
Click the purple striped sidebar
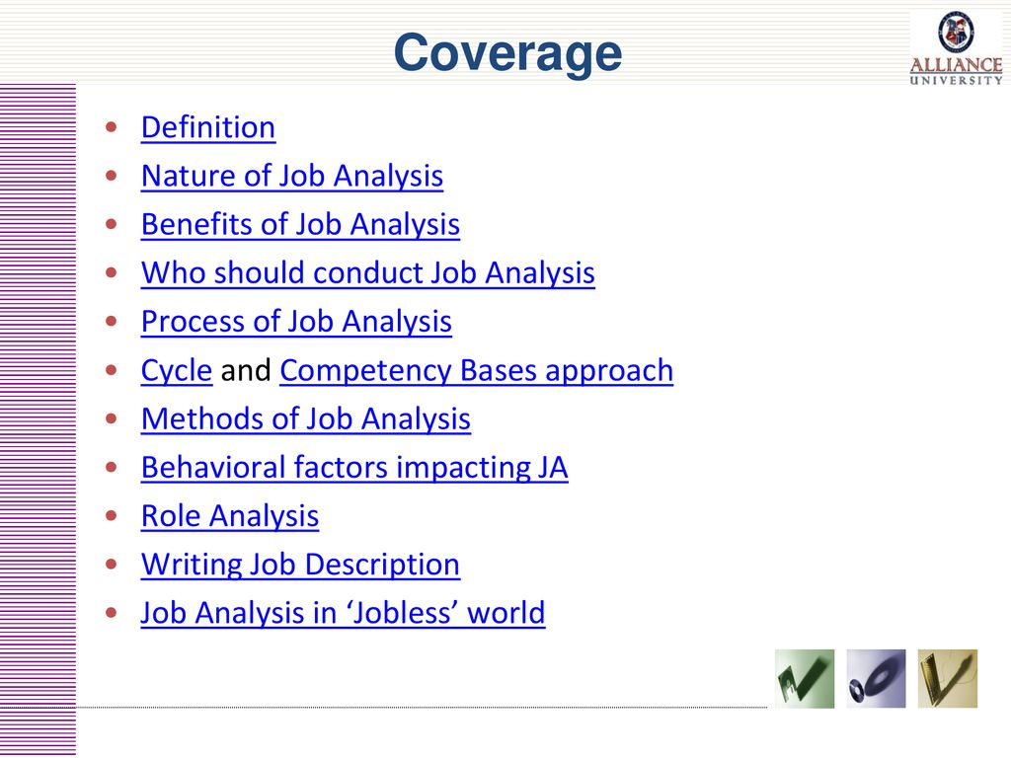[x=39, y=420]
